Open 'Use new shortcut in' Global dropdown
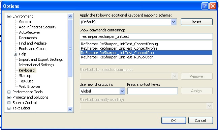Screen dimensions: 219x130 pyautogui.click(x=122, y=91)
